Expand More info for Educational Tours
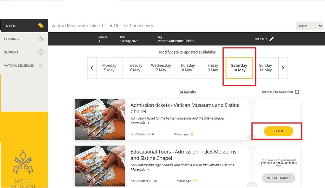The height and width of the screenshot is (188, 325). pyautogui.click(x=140, y=170)
